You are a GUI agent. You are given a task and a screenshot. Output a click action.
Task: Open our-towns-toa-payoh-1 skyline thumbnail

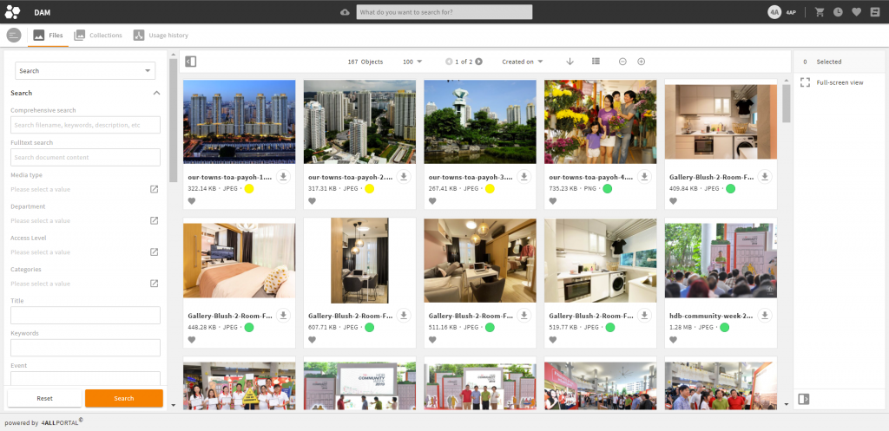240,121
